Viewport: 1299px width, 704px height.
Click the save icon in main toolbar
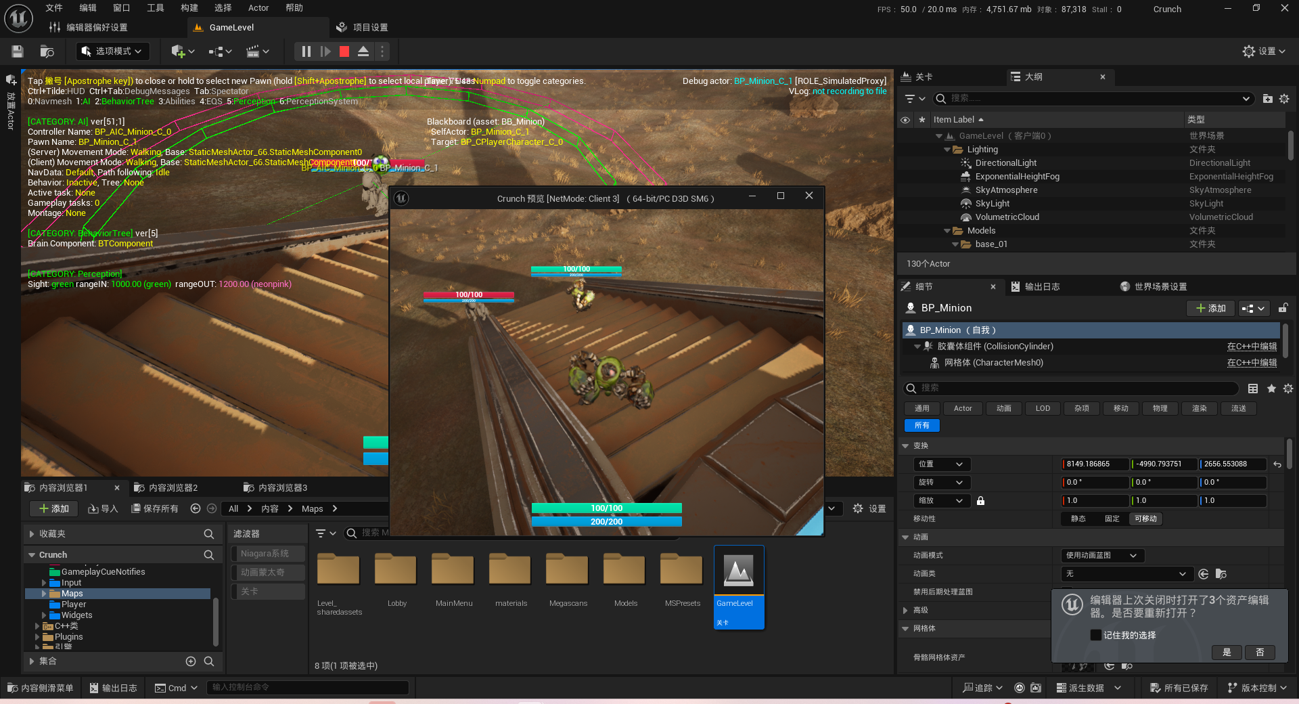tap(18, 51)
